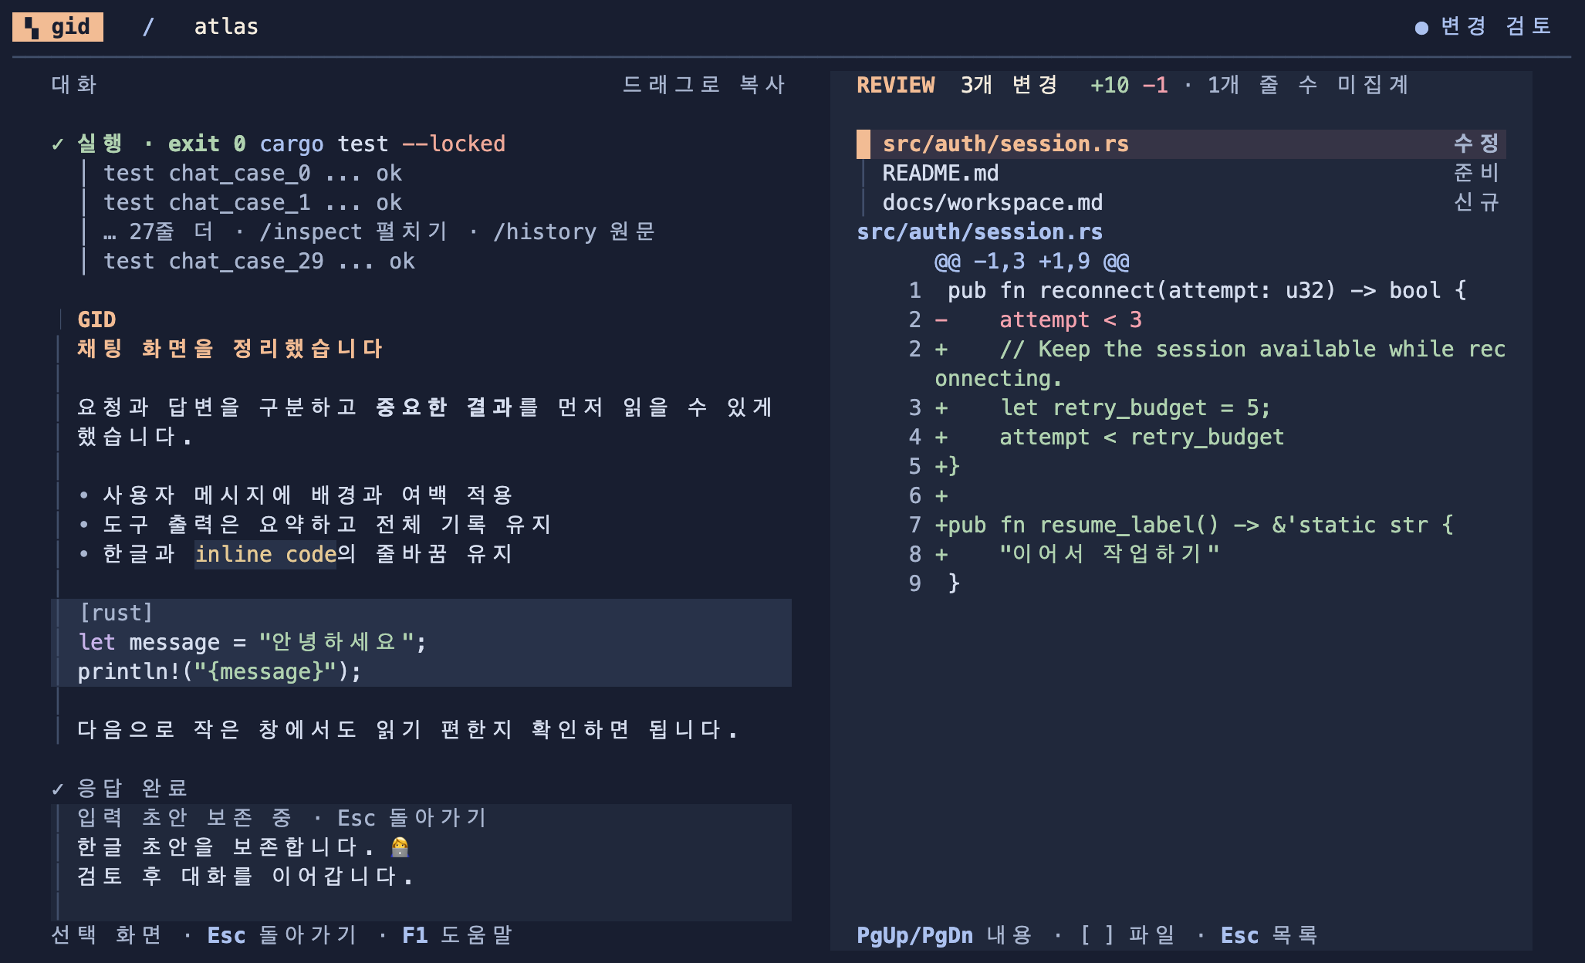Image resolution: width=1585 pixels, height=963 pixels.
Task: Open the atlas project breadcrumb
Action: pyautogui.click(x=226, y=27)
